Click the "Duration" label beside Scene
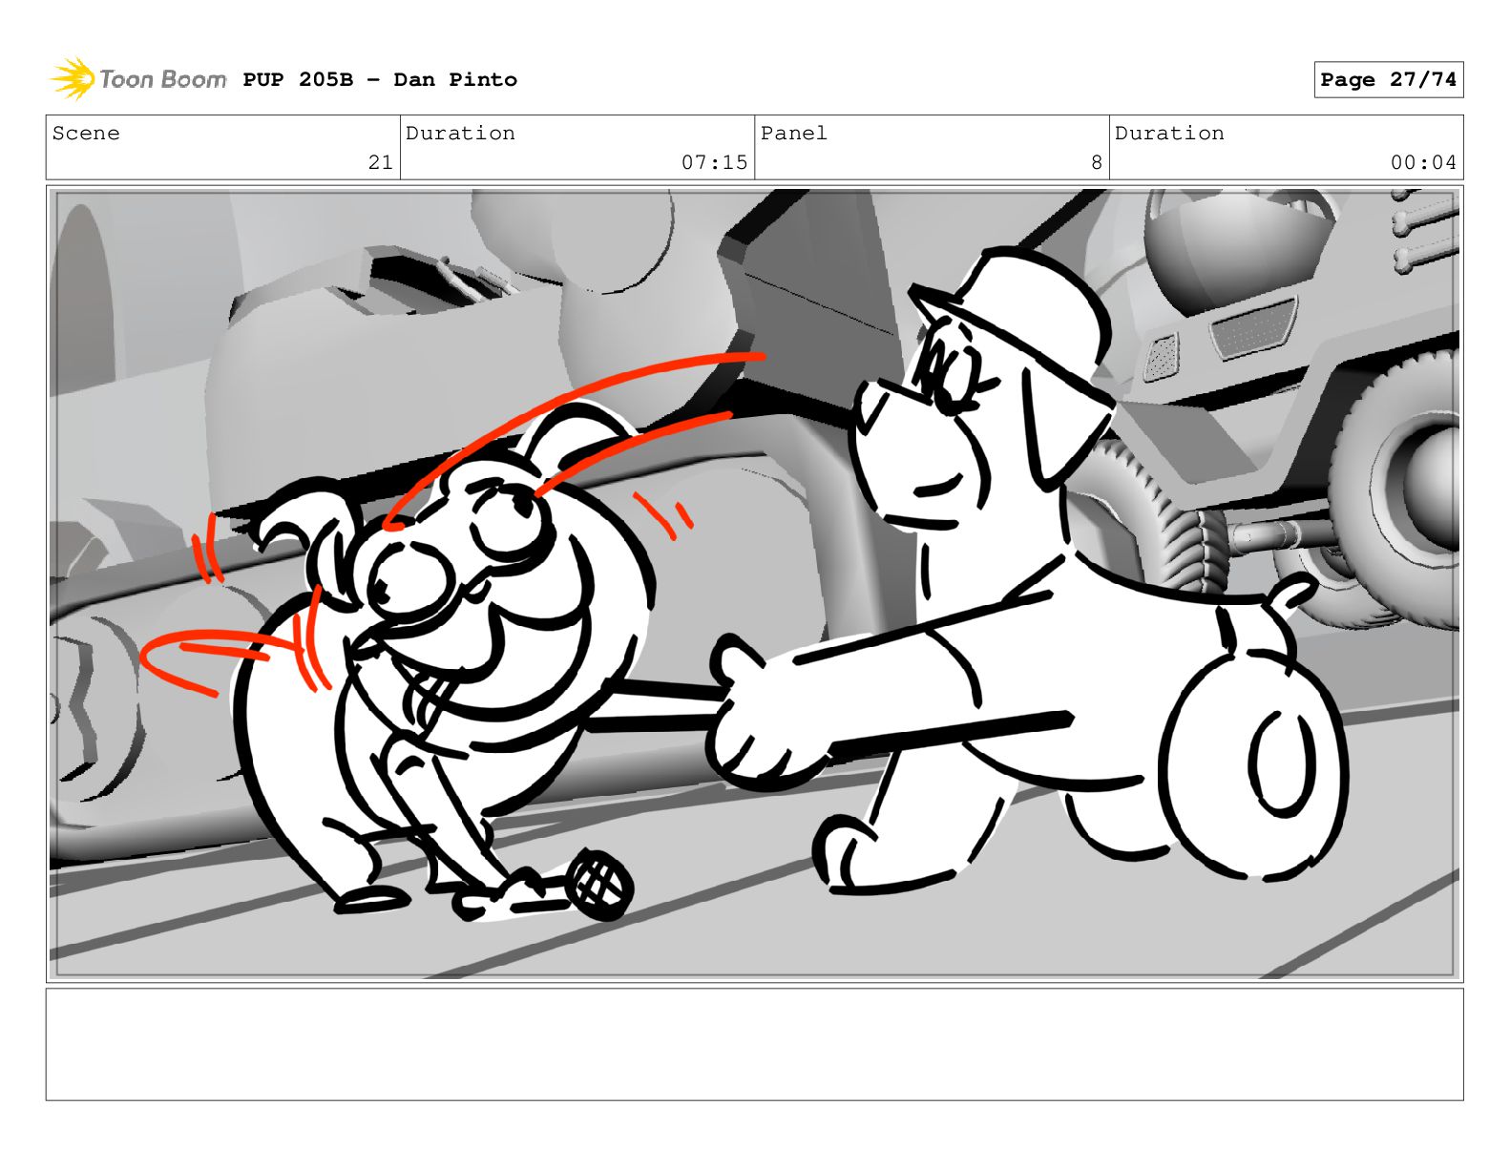1510x1169 pixels. point(460,134)
